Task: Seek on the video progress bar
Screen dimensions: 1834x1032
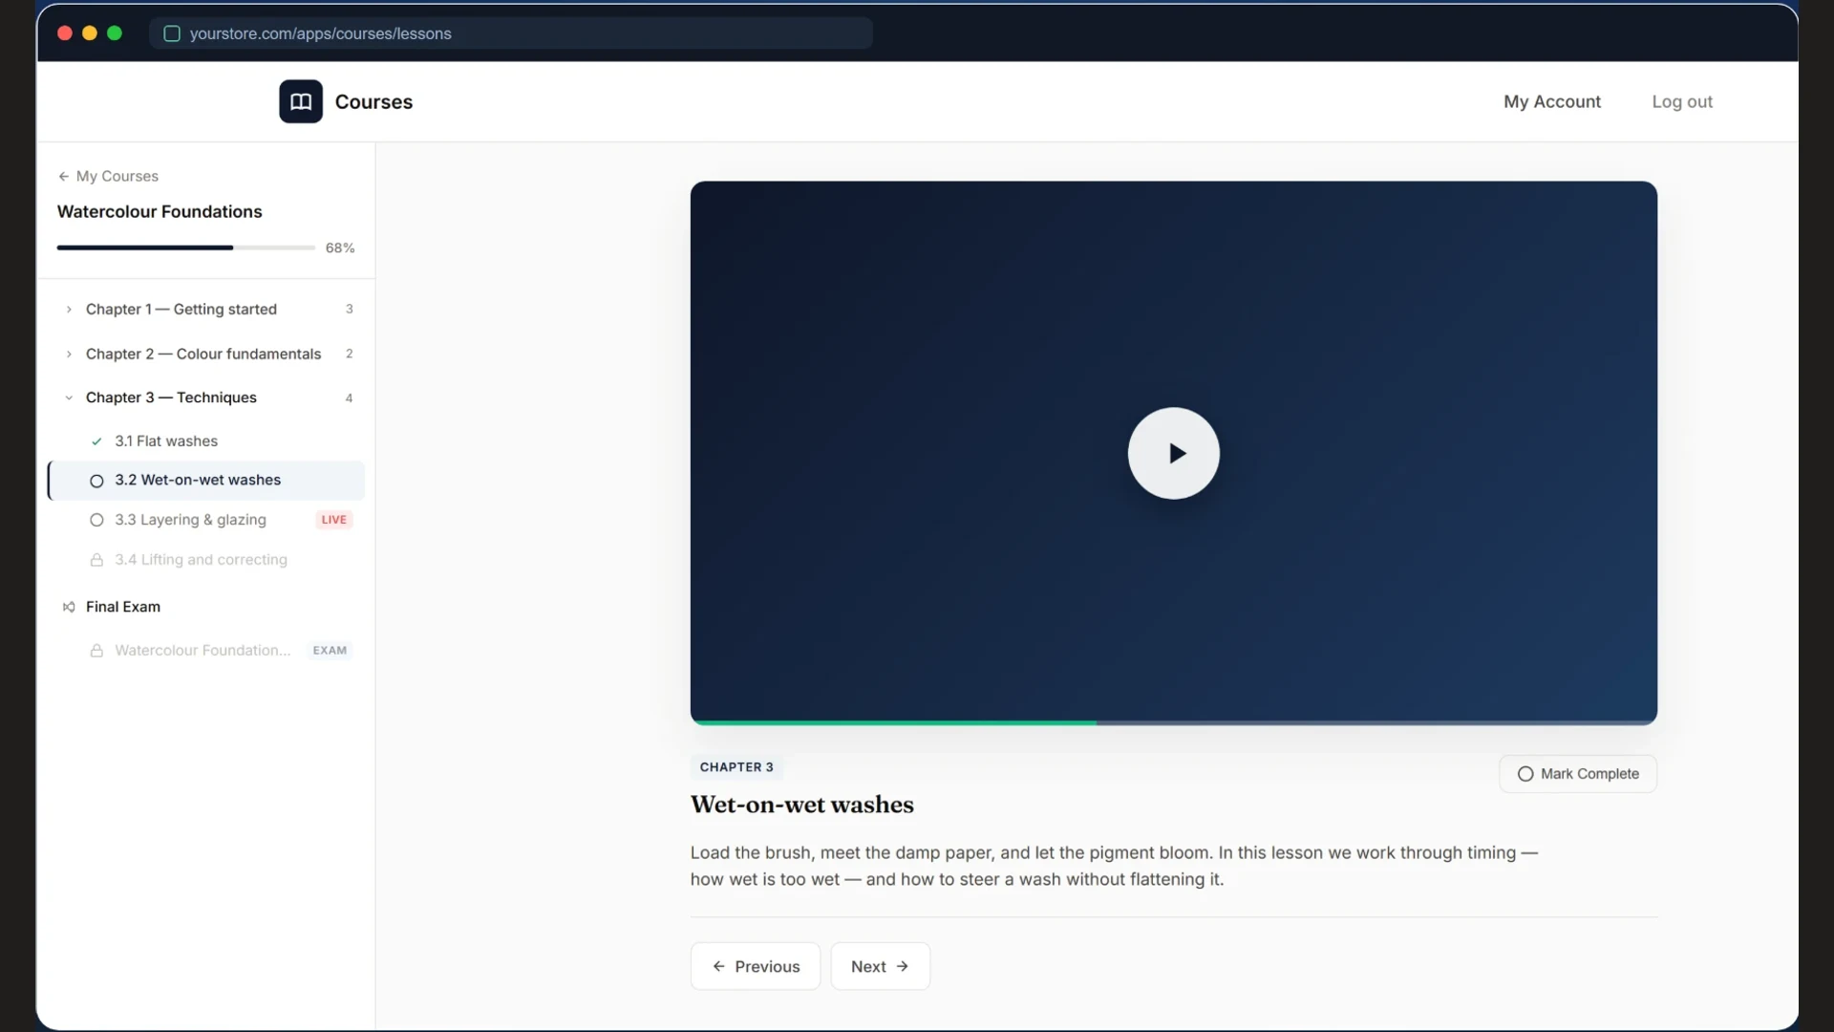Action: pos(1173,722)
